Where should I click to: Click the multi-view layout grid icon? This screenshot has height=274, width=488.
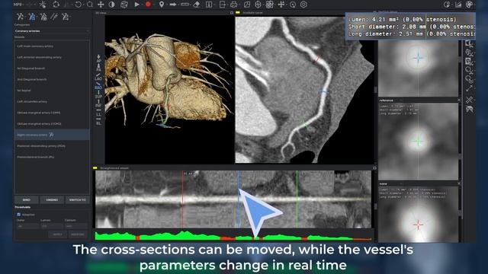pos(269,5)
